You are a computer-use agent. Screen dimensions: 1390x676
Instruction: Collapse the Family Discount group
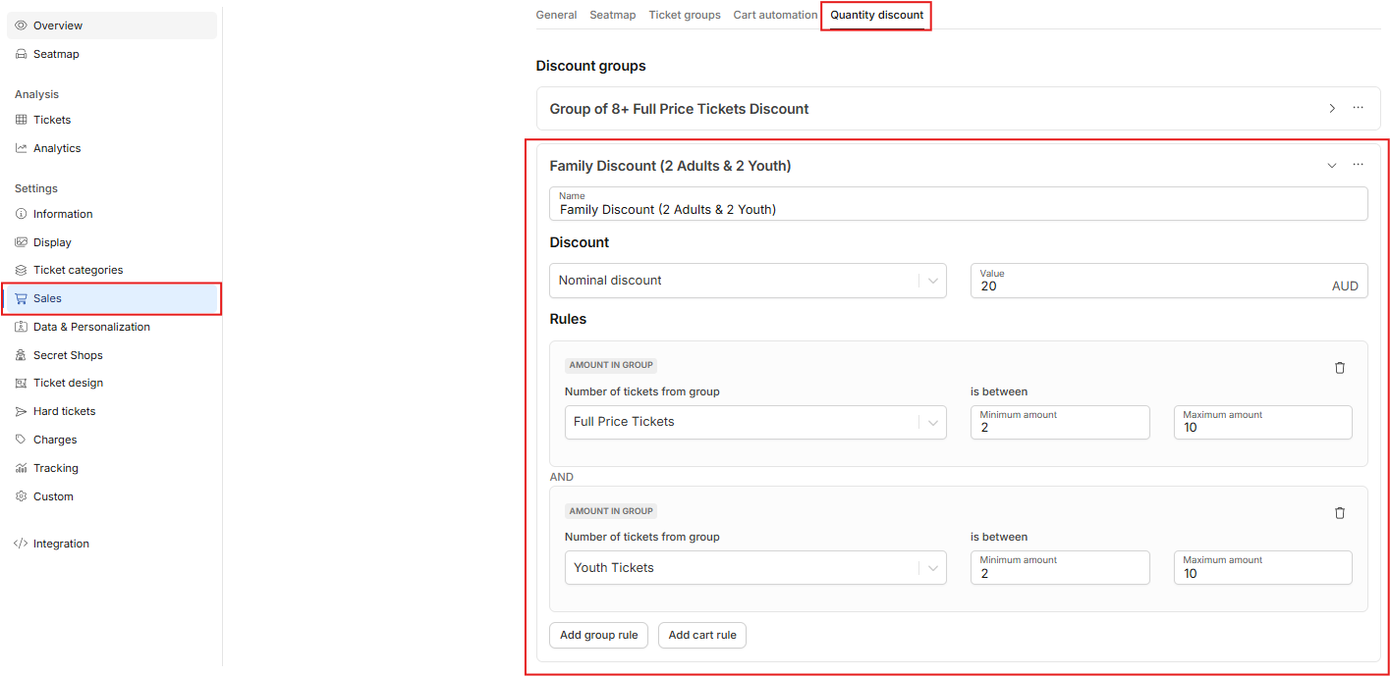(1332, 166)
